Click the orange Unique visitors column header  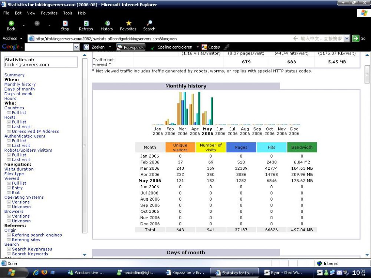pos(180,148)
